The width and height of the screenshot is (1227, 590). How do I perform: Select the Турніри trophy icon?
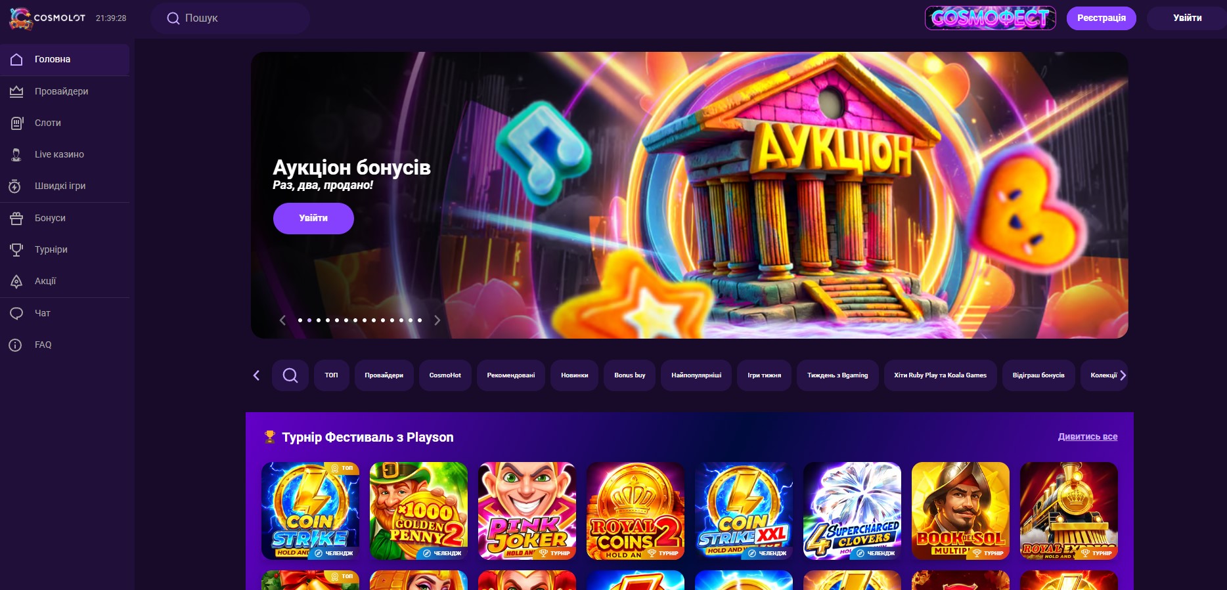pos(16,249)
